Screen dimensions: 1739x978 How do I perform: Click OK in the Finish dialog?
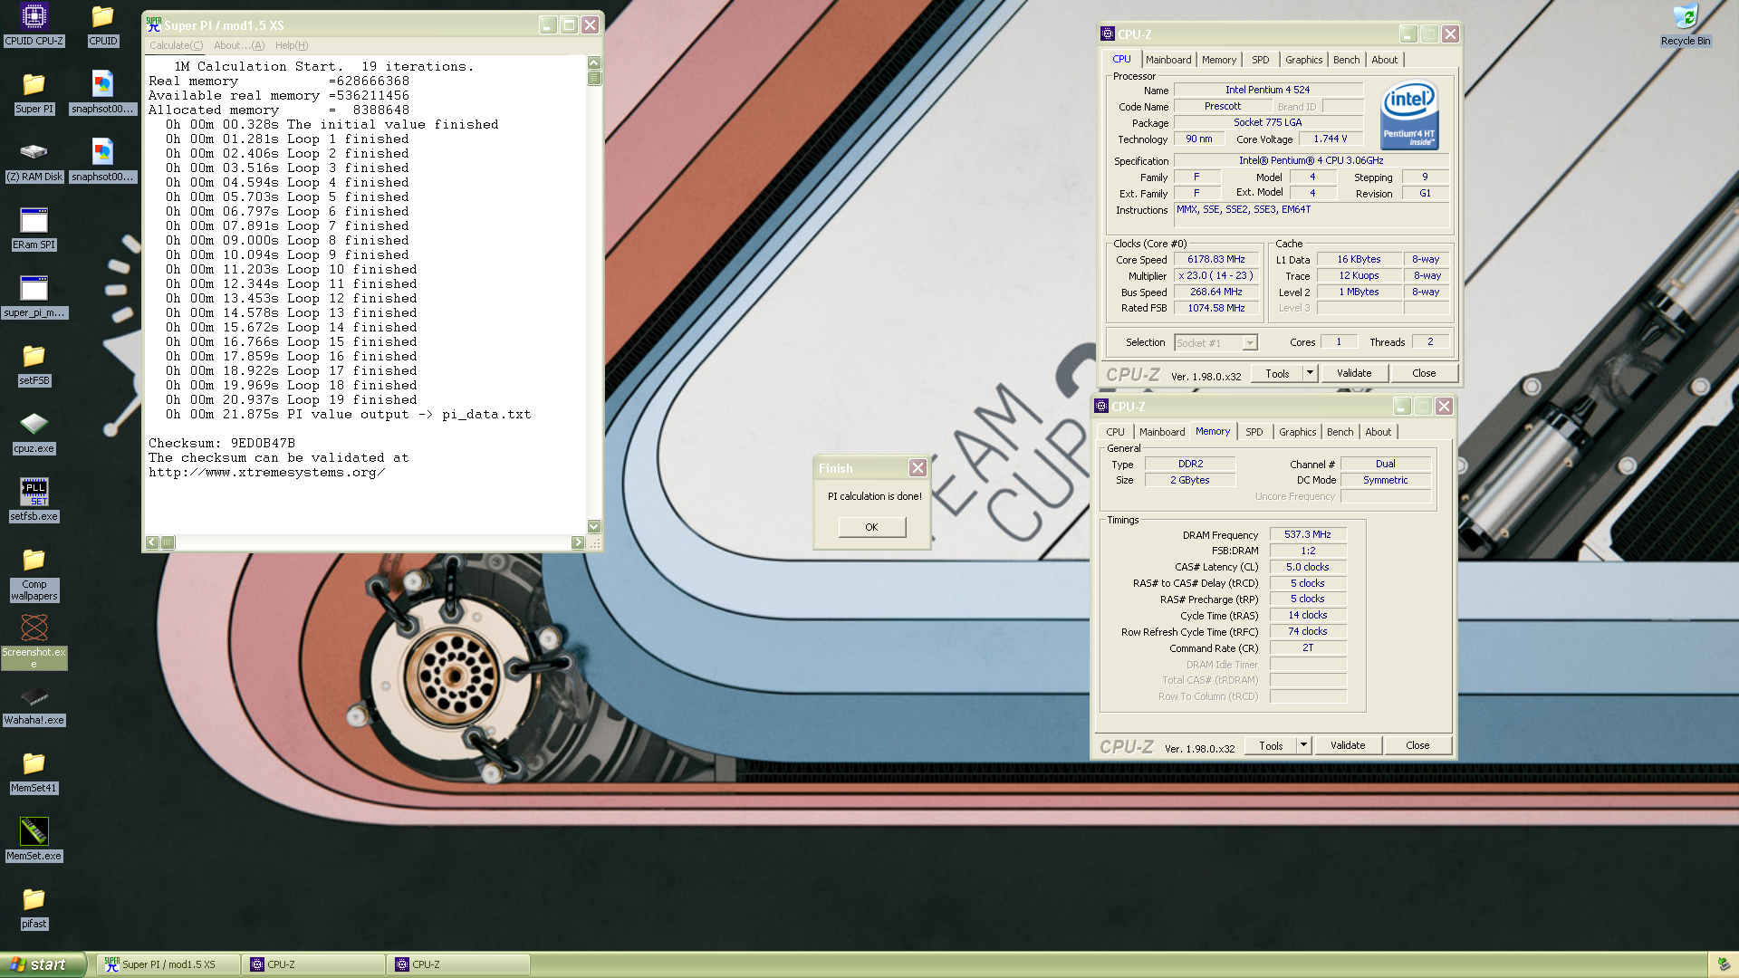click(x=871, y=527)
